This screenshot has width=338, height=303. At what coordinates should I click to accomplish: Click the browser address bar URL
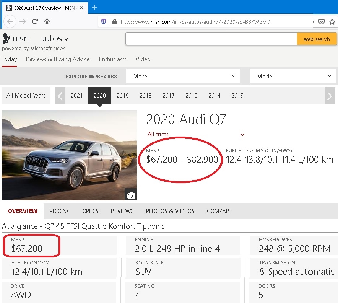click(195, 22)
